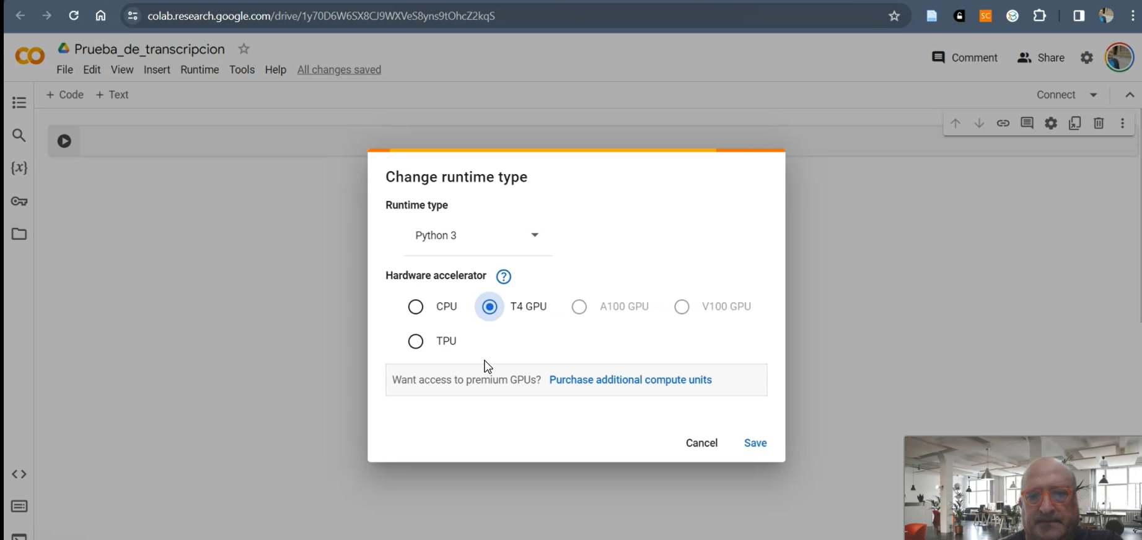The height and width of the screenshot is (540, 1142).
Task: Click the hardware accelerator help icon
Action: click(x=503, y=276)
